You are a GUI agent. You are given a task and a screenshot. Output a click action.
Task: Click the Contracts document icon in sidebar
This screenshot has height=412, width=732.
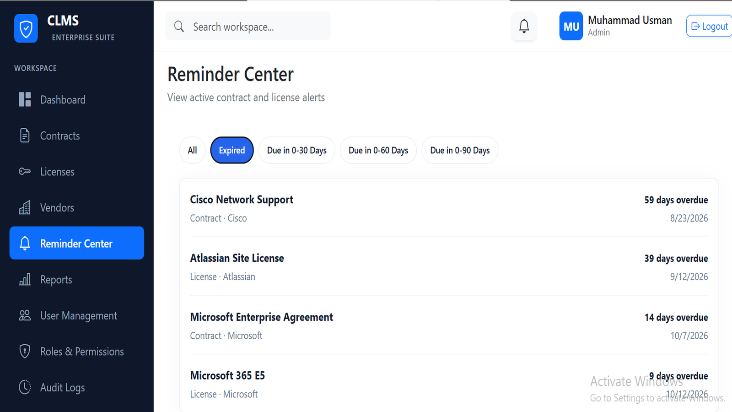coord(25,136)
